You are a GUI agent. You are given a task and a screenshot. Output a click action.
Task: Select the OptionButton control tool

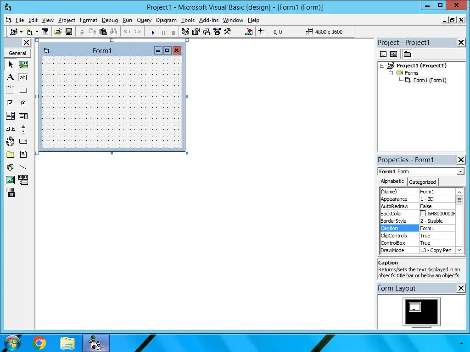click(x=23, y=103)
